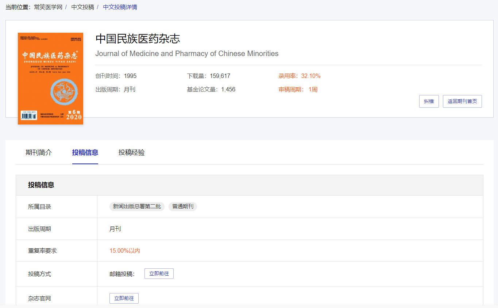The width and height of the screenshot is (498, 308).
Task: Open the orange journal cover thumbnail
Action: tap(50, 79)
